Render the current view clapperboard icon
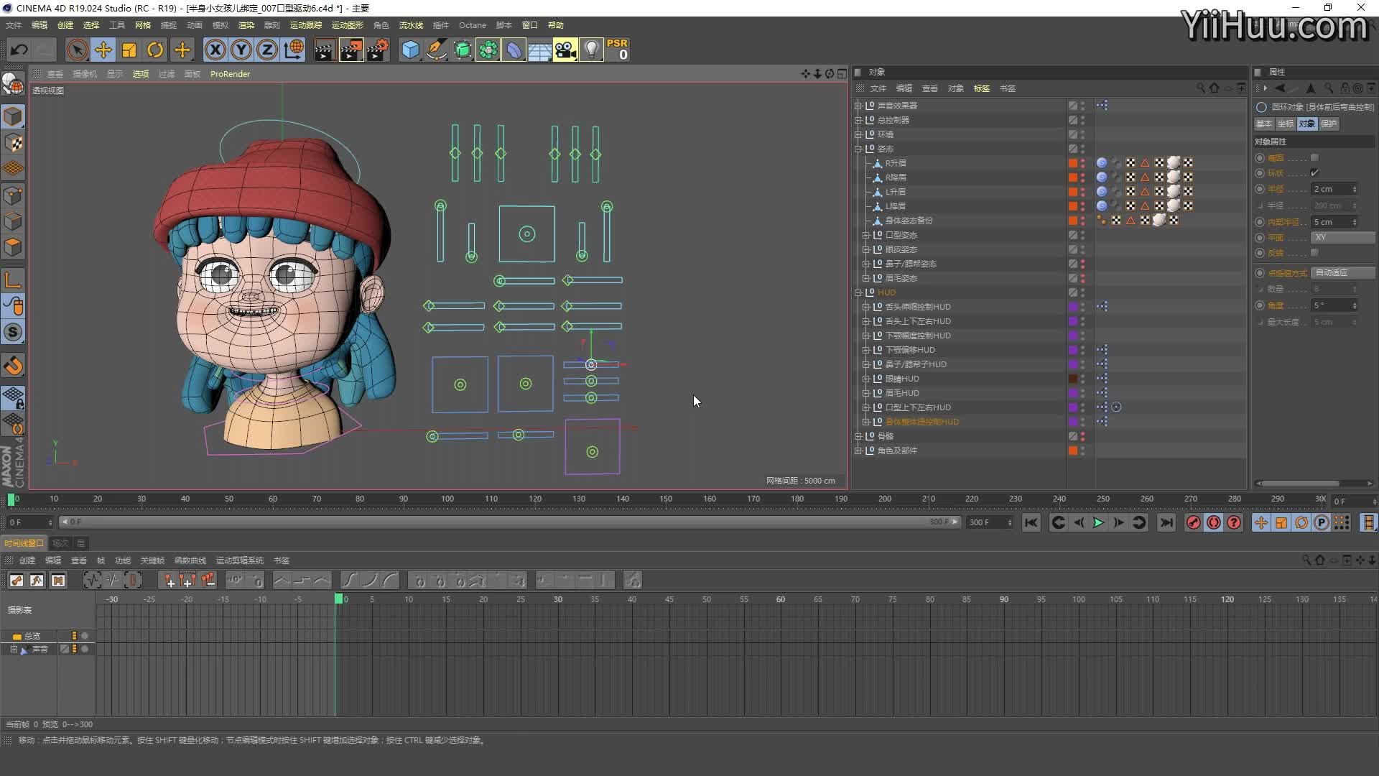1379x776 pixels. (x=324, y=50)
